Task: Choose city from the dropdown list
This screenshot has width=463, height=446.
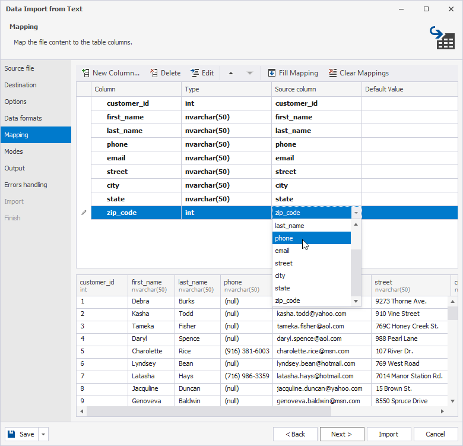Action: click(312, 276)
